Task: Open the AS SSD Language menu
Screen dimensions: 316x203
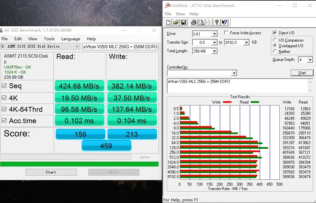Action: click(x=71, y=39)
